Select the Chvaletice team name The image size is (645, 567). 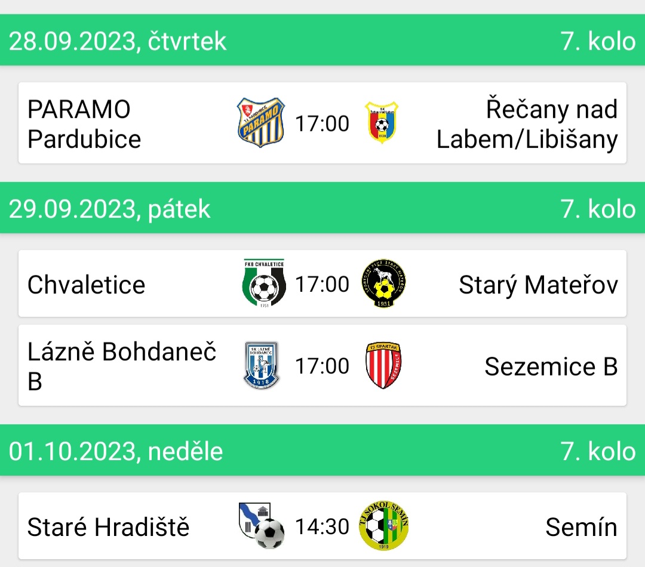87,285
